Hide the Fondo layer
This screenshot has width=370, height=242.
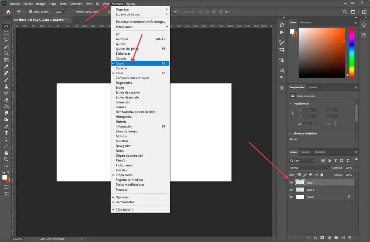pyautogui.click(x=291, y=197)
